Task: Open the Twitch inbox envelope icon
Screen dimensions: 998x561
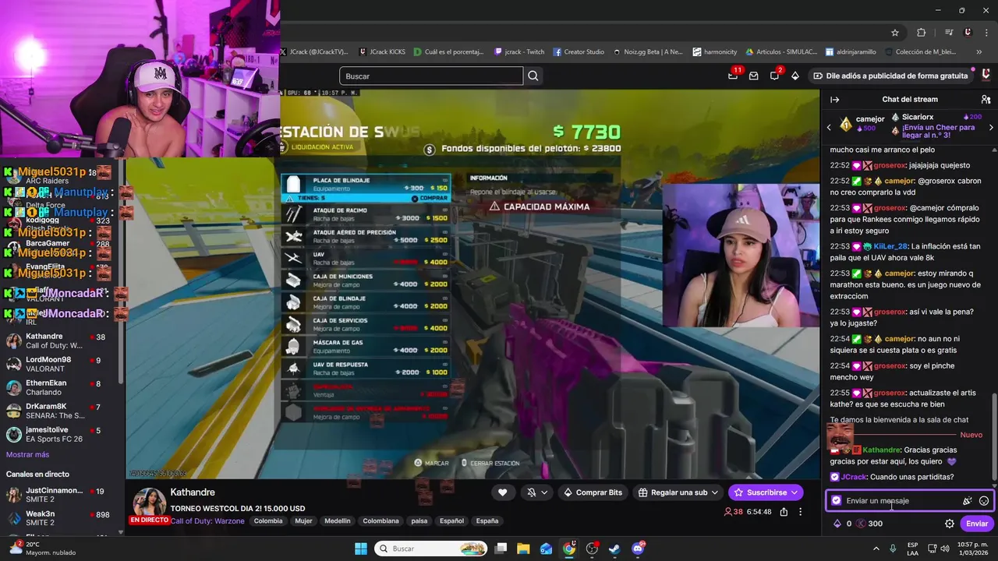Action: coord(754,76)
